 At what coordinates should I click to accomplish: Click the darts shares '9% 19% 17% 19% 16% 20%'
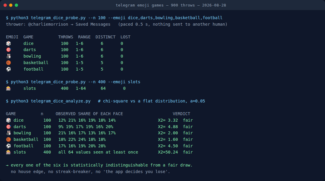pyautogui.click(x=86, y=127)
